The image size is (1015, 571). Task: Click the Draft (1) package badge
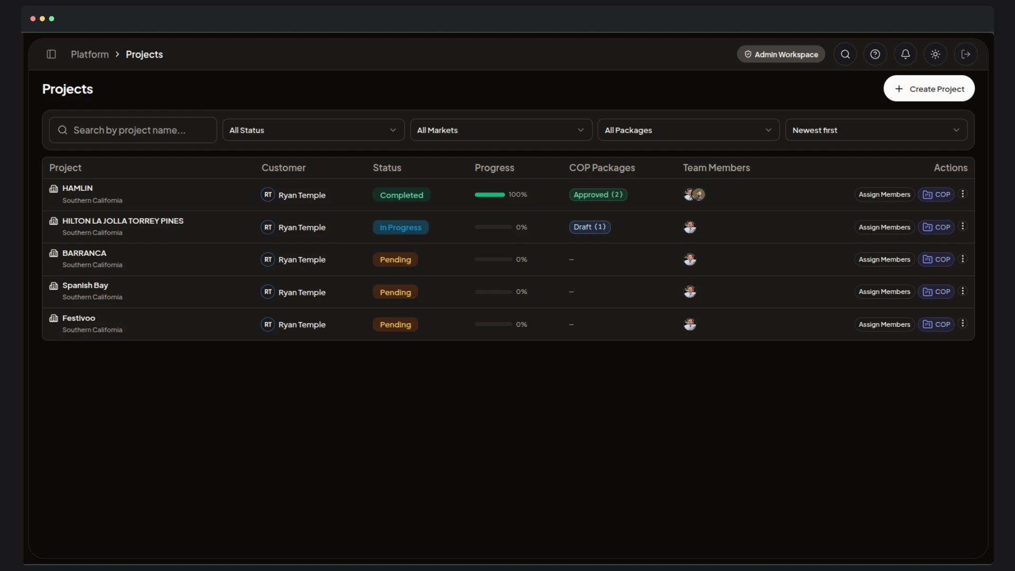(589, 227)
